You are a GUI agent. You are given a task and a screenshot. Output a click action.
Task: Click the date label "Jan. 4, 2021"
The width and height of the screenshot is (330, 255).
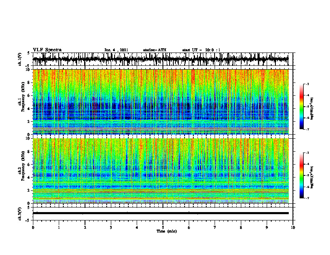[x=116, y=50]
